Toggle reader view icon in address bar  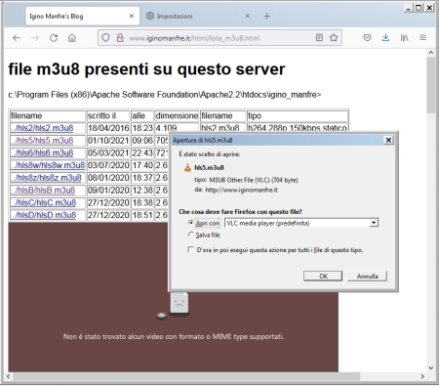click(x=319, y=37)
